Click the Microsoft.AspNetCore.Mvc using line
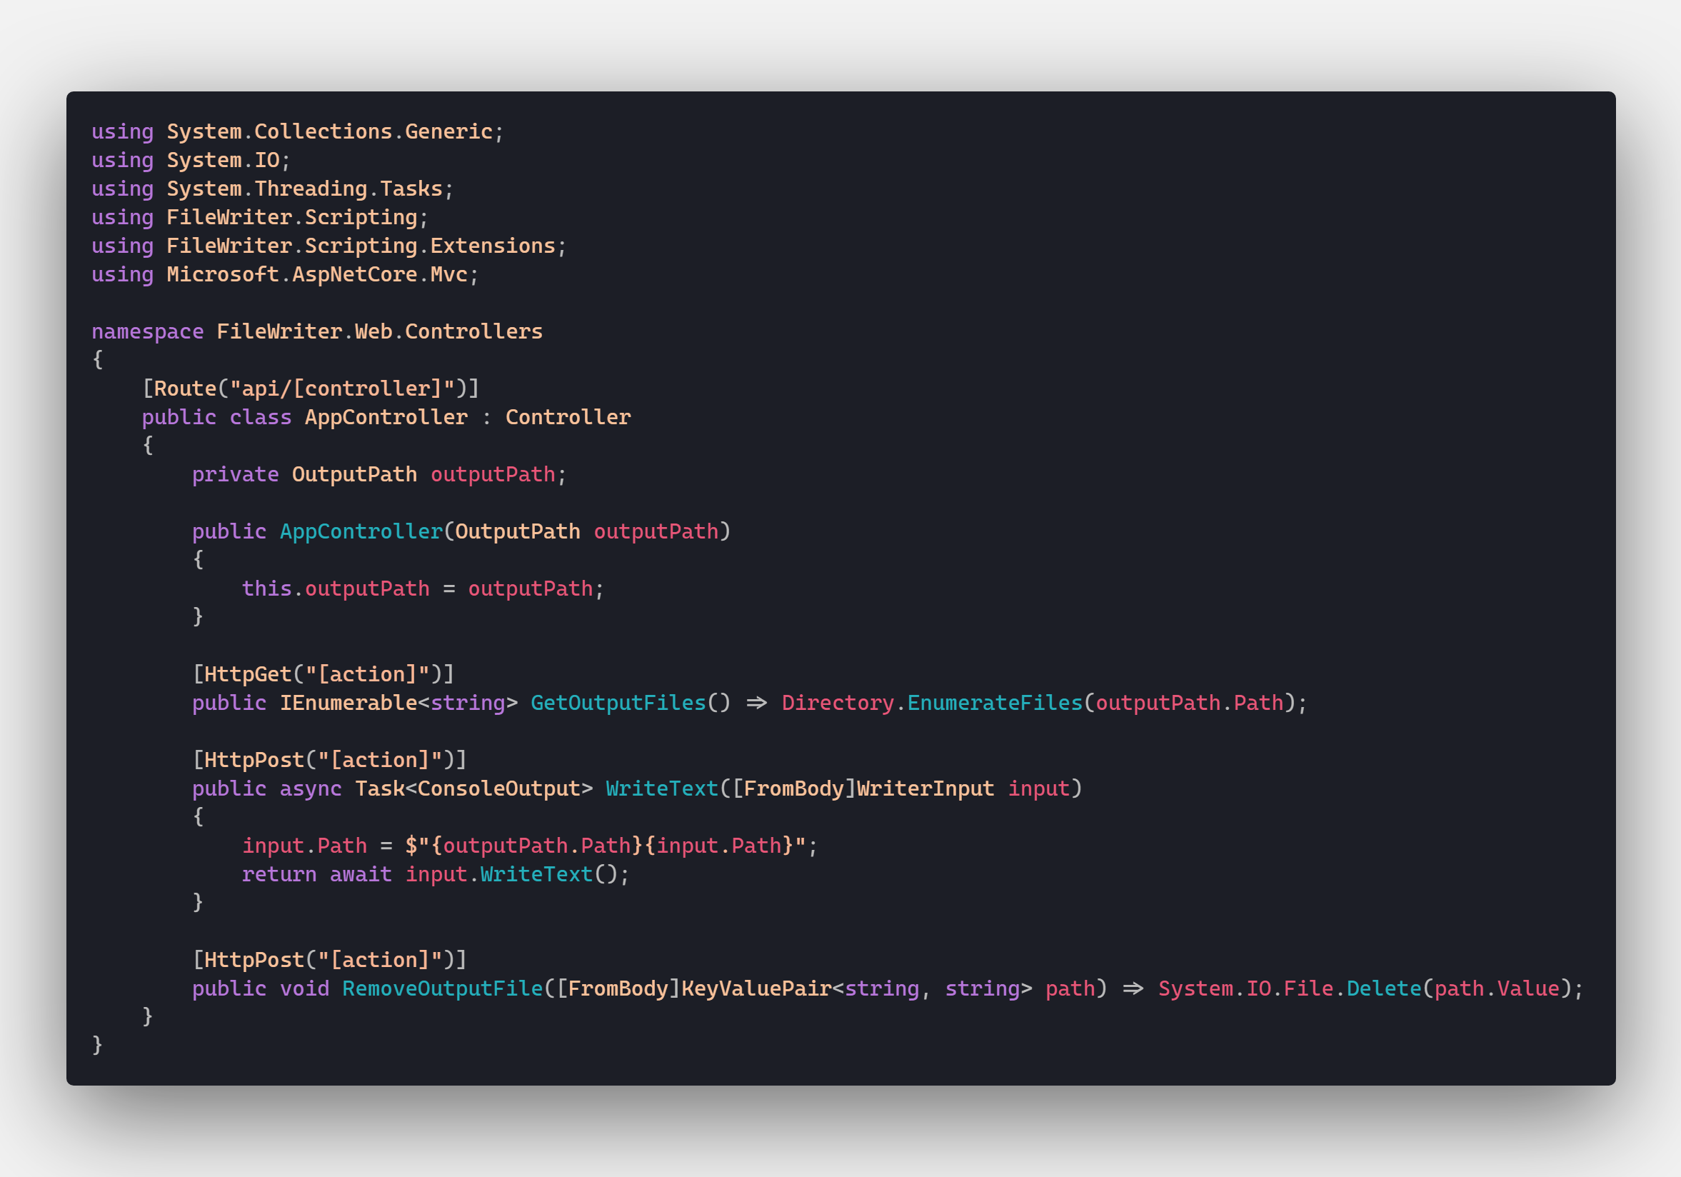The height and width of the screenshot is (1177, 1681). coord(286,274)
